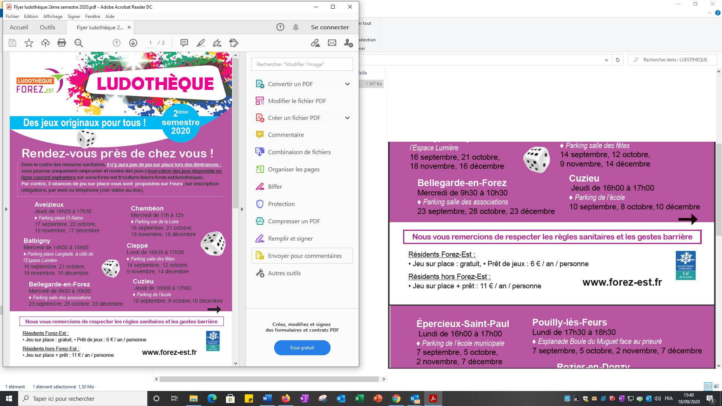Open the Signer menu
This screenshot has height=406, width=722.
click(x=74, y=17)
